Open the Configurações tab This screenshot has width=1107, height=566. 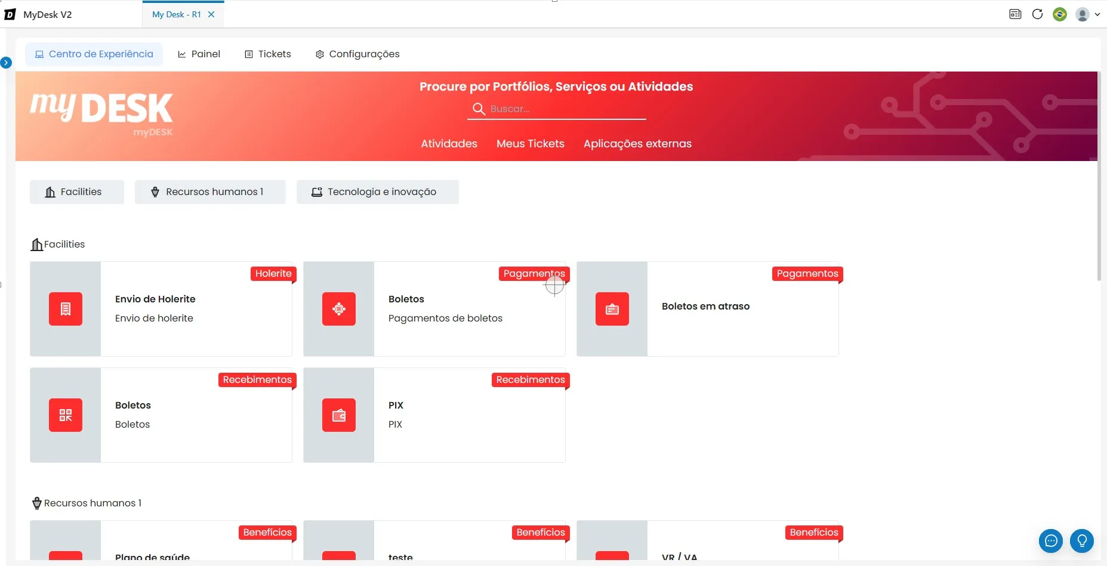click(x=357, y=54)
